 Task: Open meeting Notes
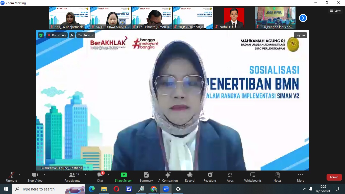(277, 177)
